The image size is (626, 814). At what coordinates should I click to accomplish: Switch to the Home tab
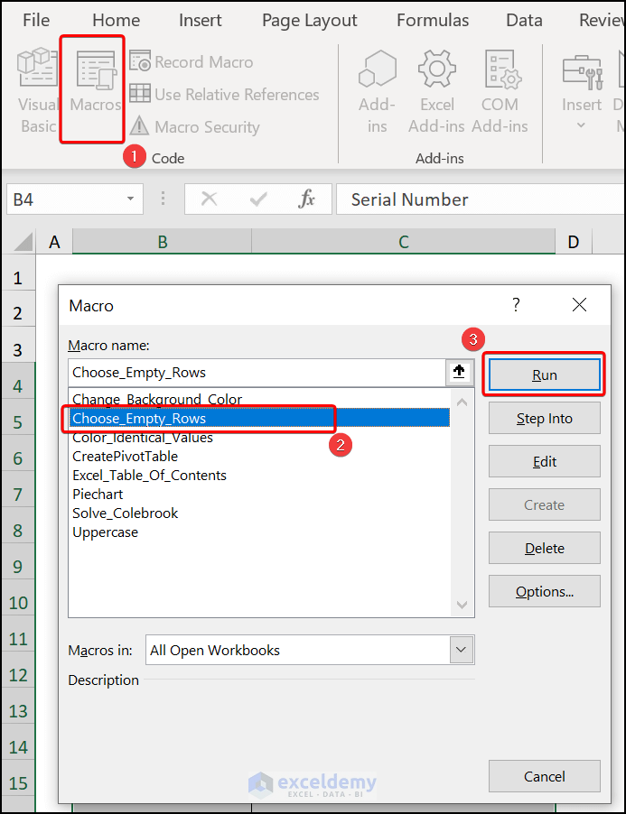(116, 20)
